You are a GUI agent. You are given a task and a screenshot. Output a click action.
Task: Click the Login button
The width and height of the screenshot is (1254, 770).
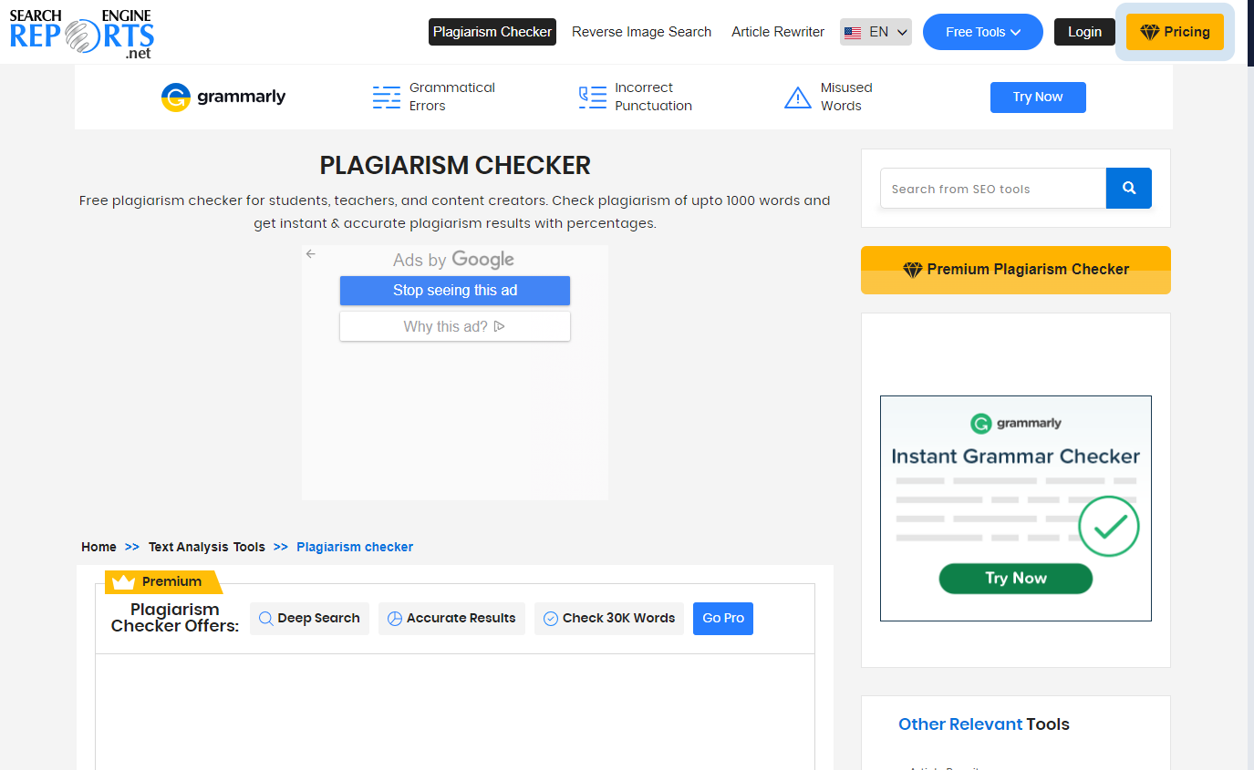(1085, 32)
